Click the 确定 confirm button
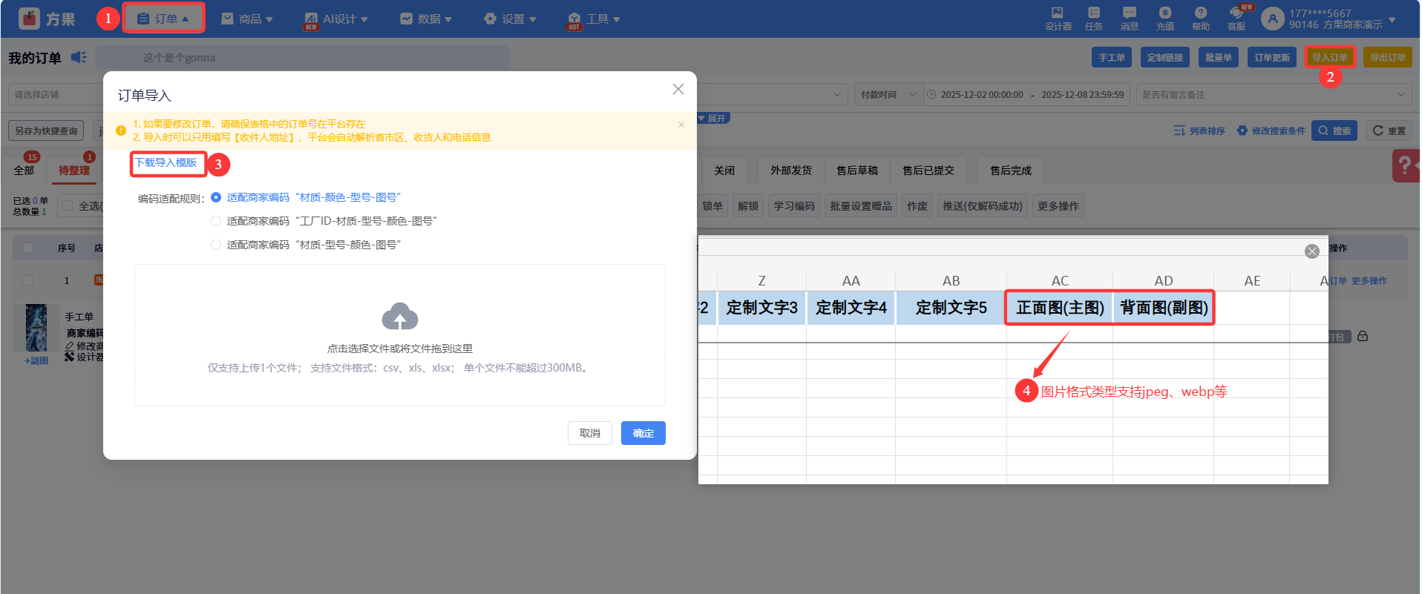The image size is (1422, 594). [x=643, y=433]
